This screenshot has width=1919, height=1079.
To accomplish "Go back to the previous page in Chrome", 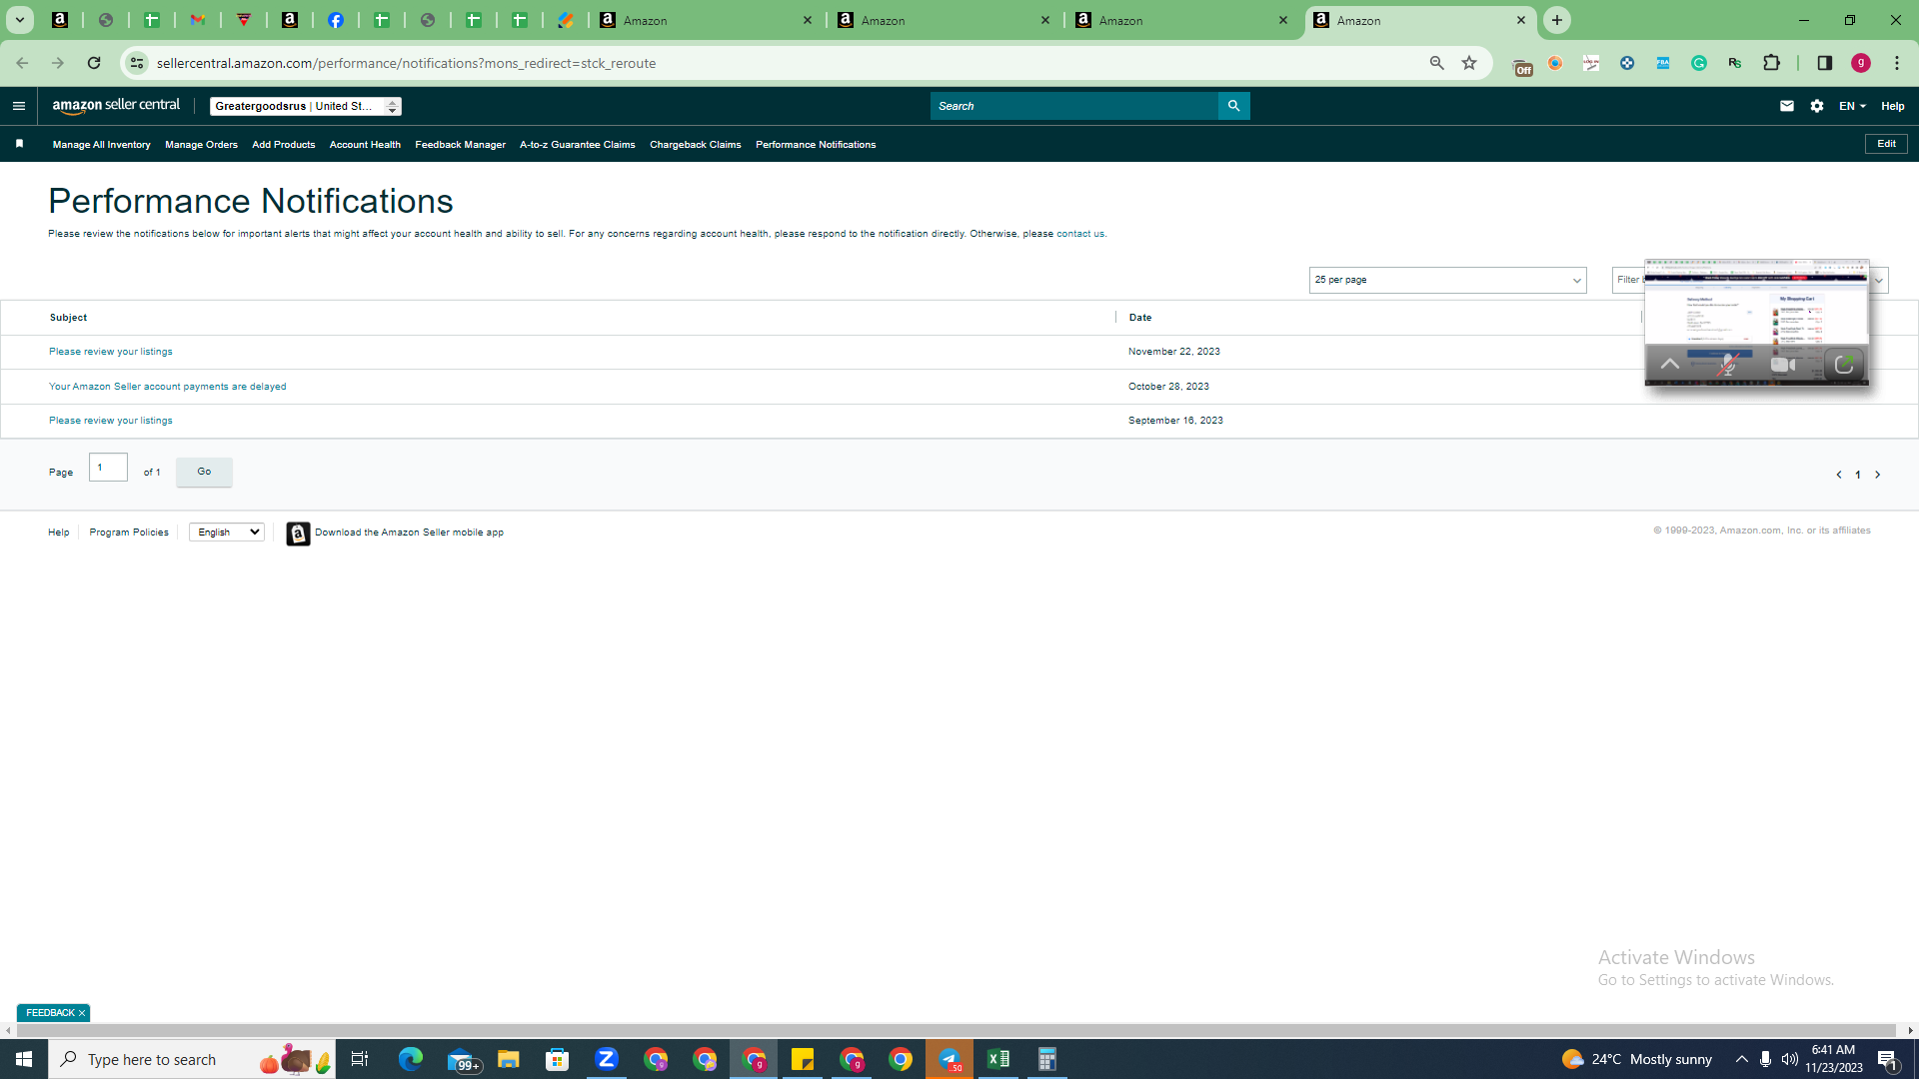I will 22,63.
